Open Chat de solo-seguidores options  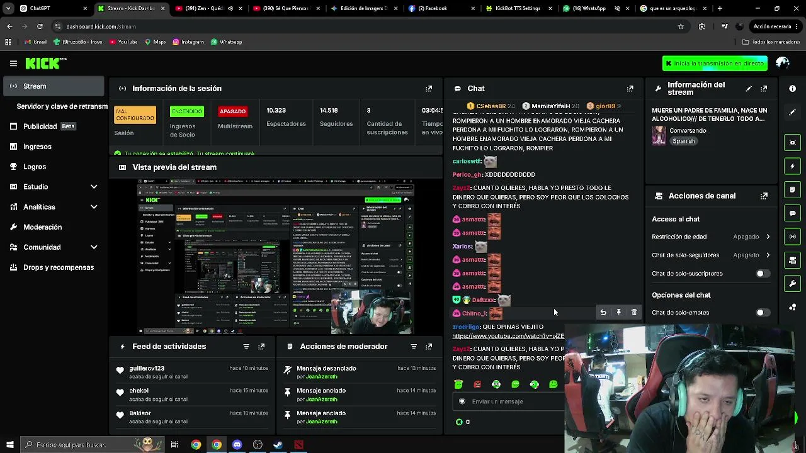(711, 255)
